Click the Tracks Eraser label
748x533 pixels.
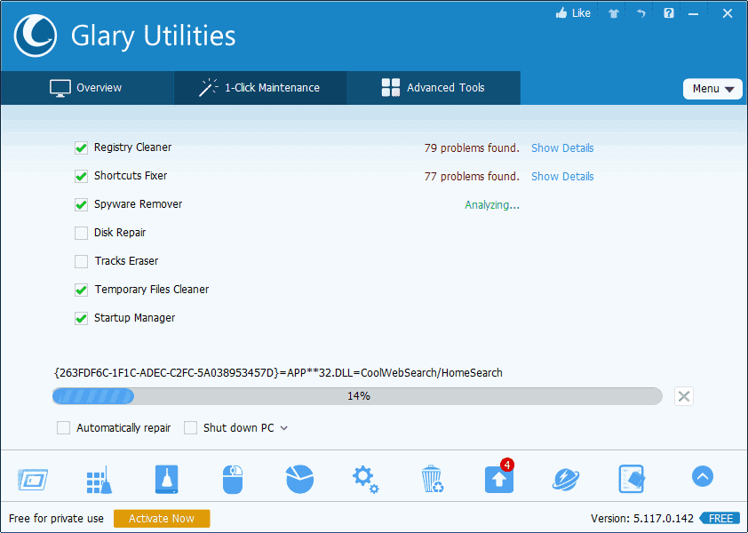pyautogui.click(x=126, y=261)
